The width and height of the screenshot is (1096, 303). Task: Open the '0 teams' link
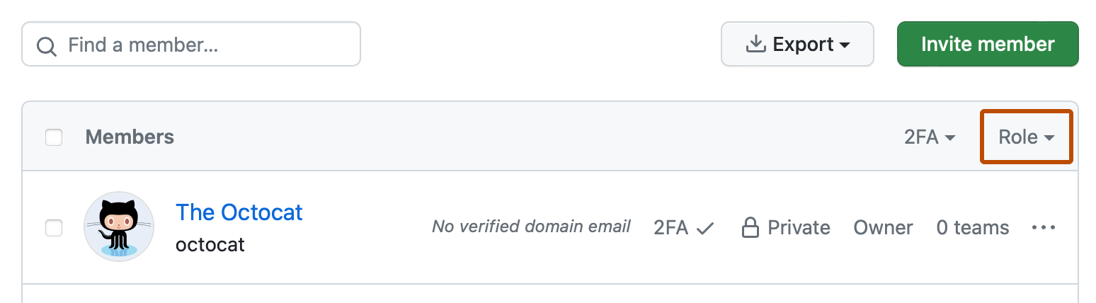click(x=972, y=228)
